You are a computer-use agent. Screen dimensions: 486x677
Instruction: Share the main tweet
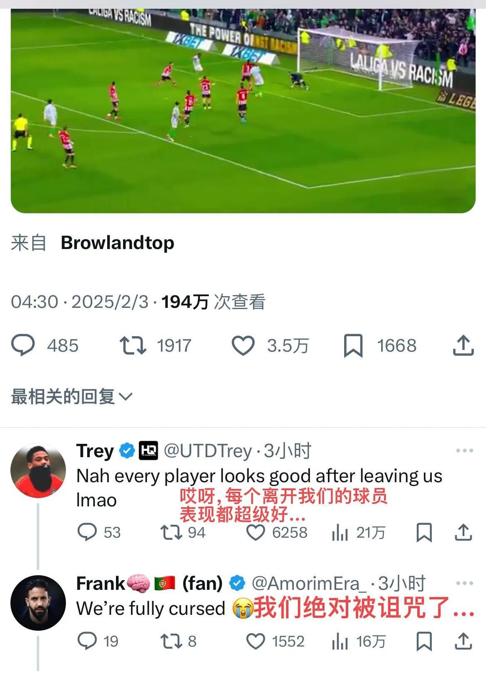[x=463, y=345]
